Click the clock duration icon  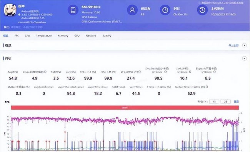click(165, 10)
